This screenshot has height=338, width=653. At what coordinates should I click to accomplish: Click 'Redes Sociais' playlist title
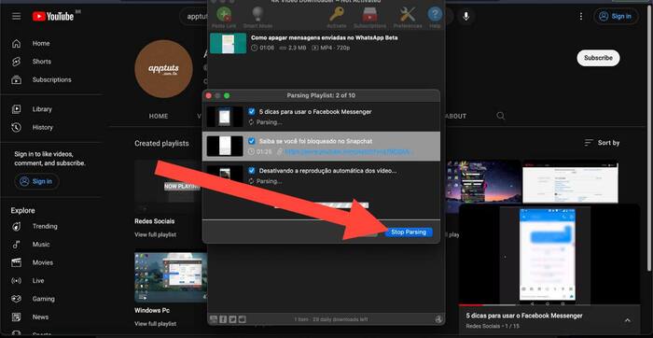click(155, 221)
